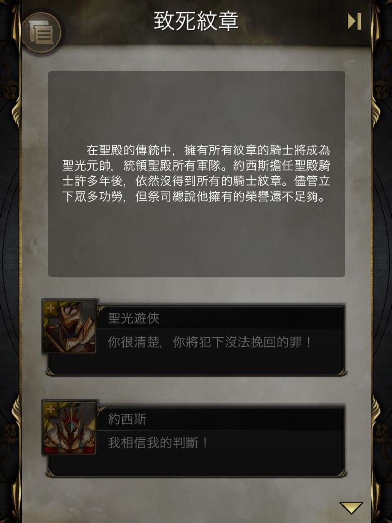Skip the story with the skip-forward icon
This screenshot has width=392, height=523.
pos(354,21)
